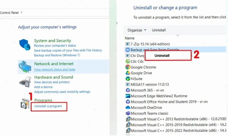The image size is (228, 136).
Task: Select MEGA11 version 11.0.13 entry
Action: coord(150,85)
